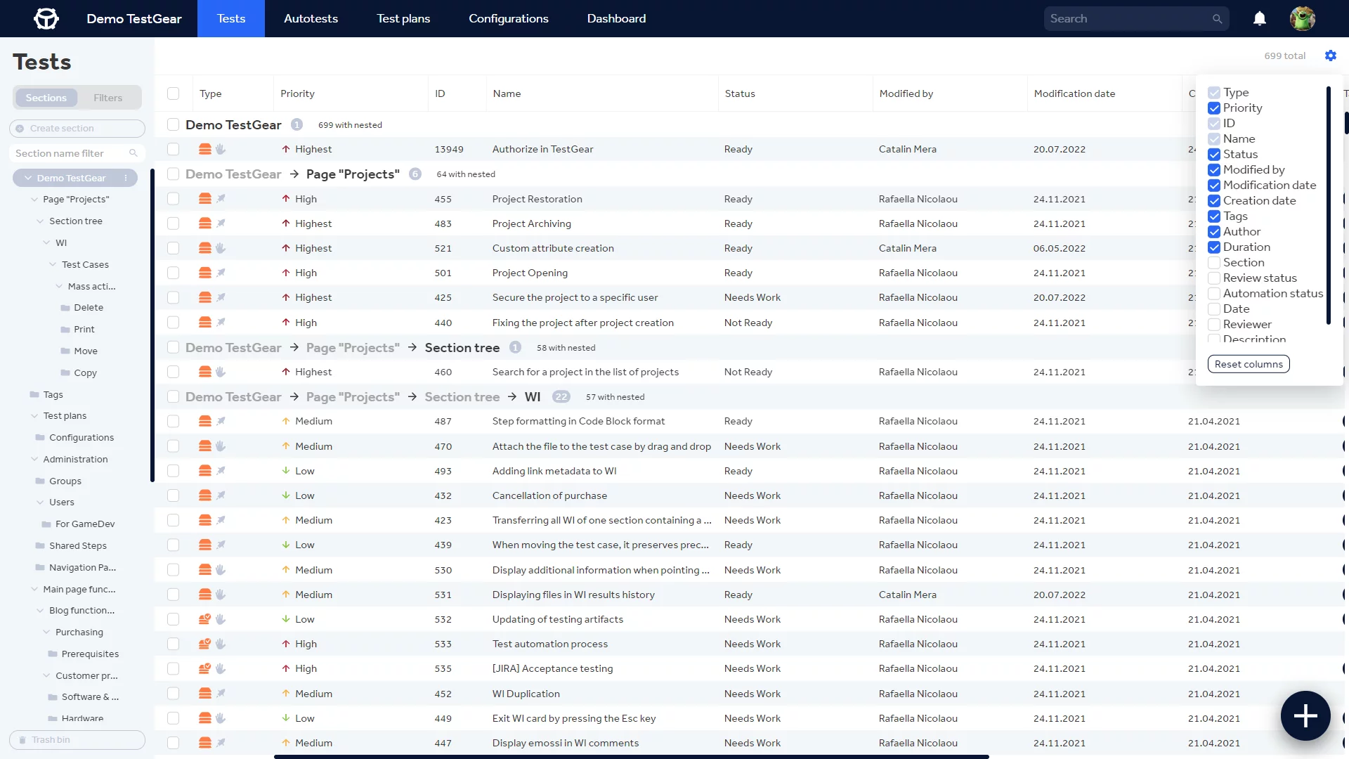
Task: Click the type icon for Test automation process
Action: (204, 644)
